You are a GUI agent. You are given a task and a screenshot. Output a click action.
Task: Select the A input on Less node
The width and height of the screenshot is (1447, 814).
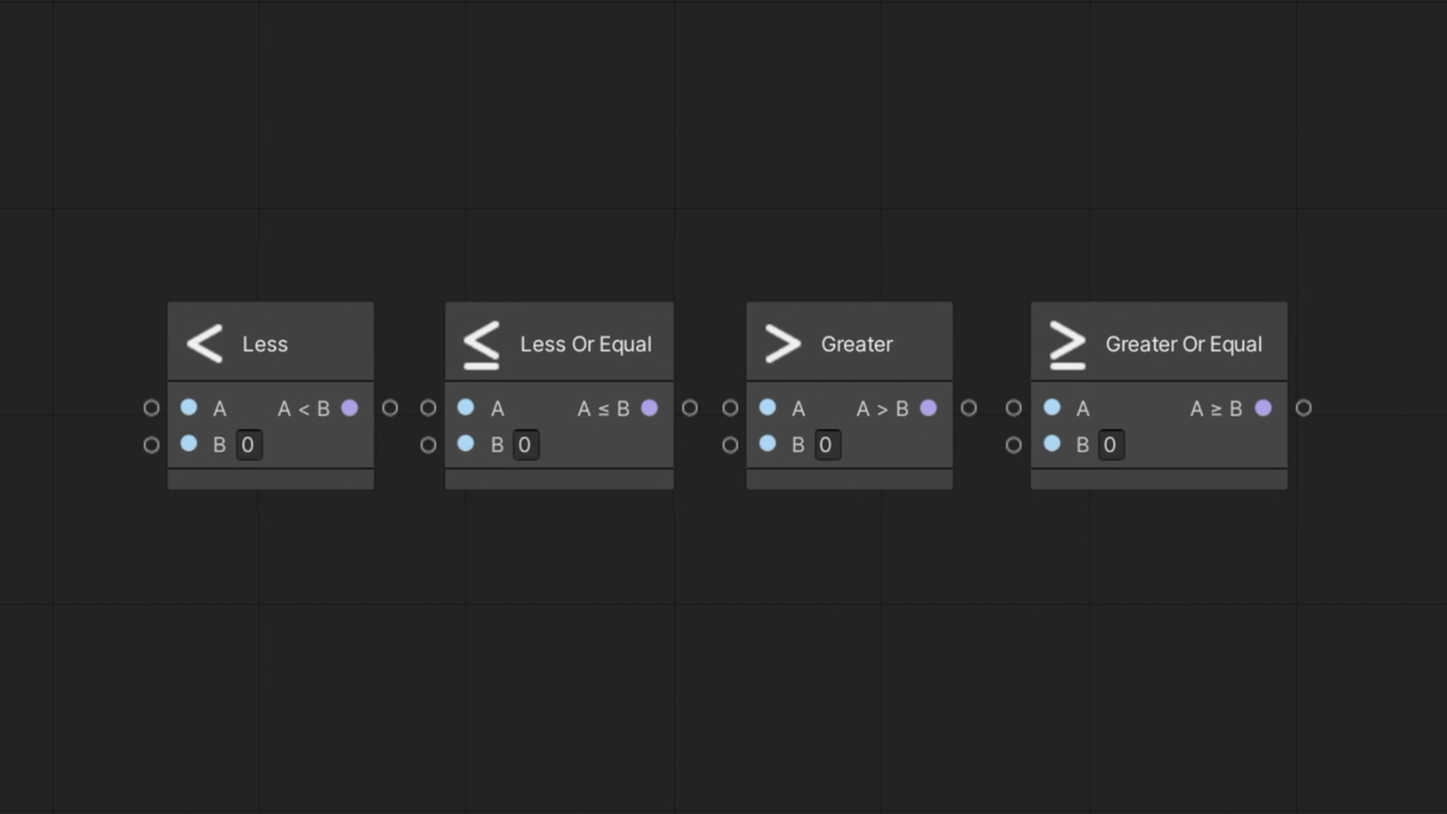[x=189, y=408]
